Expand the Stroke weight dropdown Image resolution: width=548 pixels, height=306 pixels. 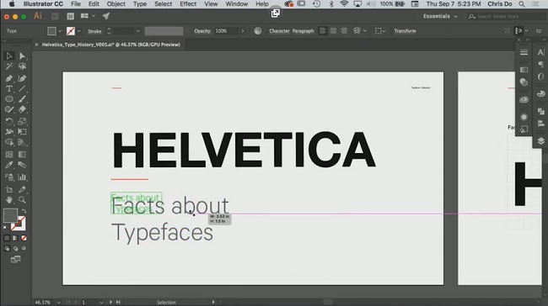click(138, 31)
